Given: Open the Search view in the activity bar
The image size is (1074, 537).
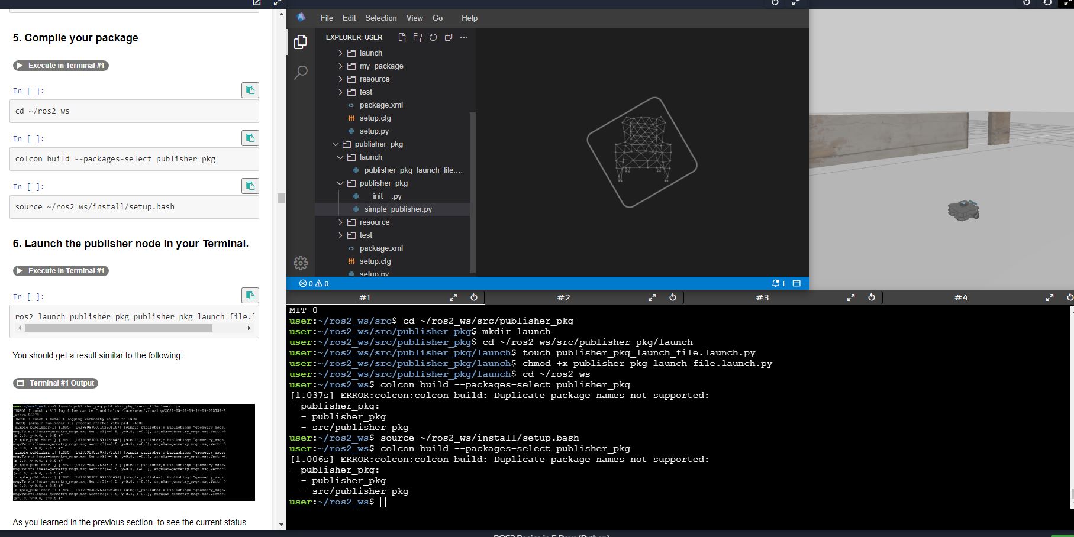Looking at the screenshot, I should click(x=301, y=73).
